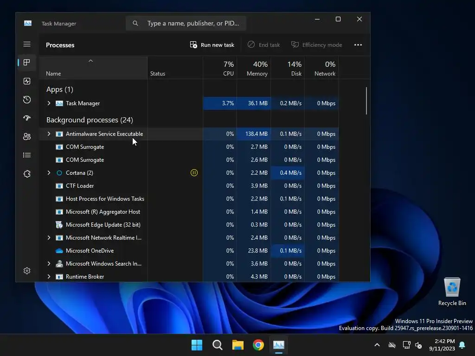The height and width of the screenshot is (356, 475).
Task: Expand Microsoft Network Realtime row
Action: tap(49, 238)
